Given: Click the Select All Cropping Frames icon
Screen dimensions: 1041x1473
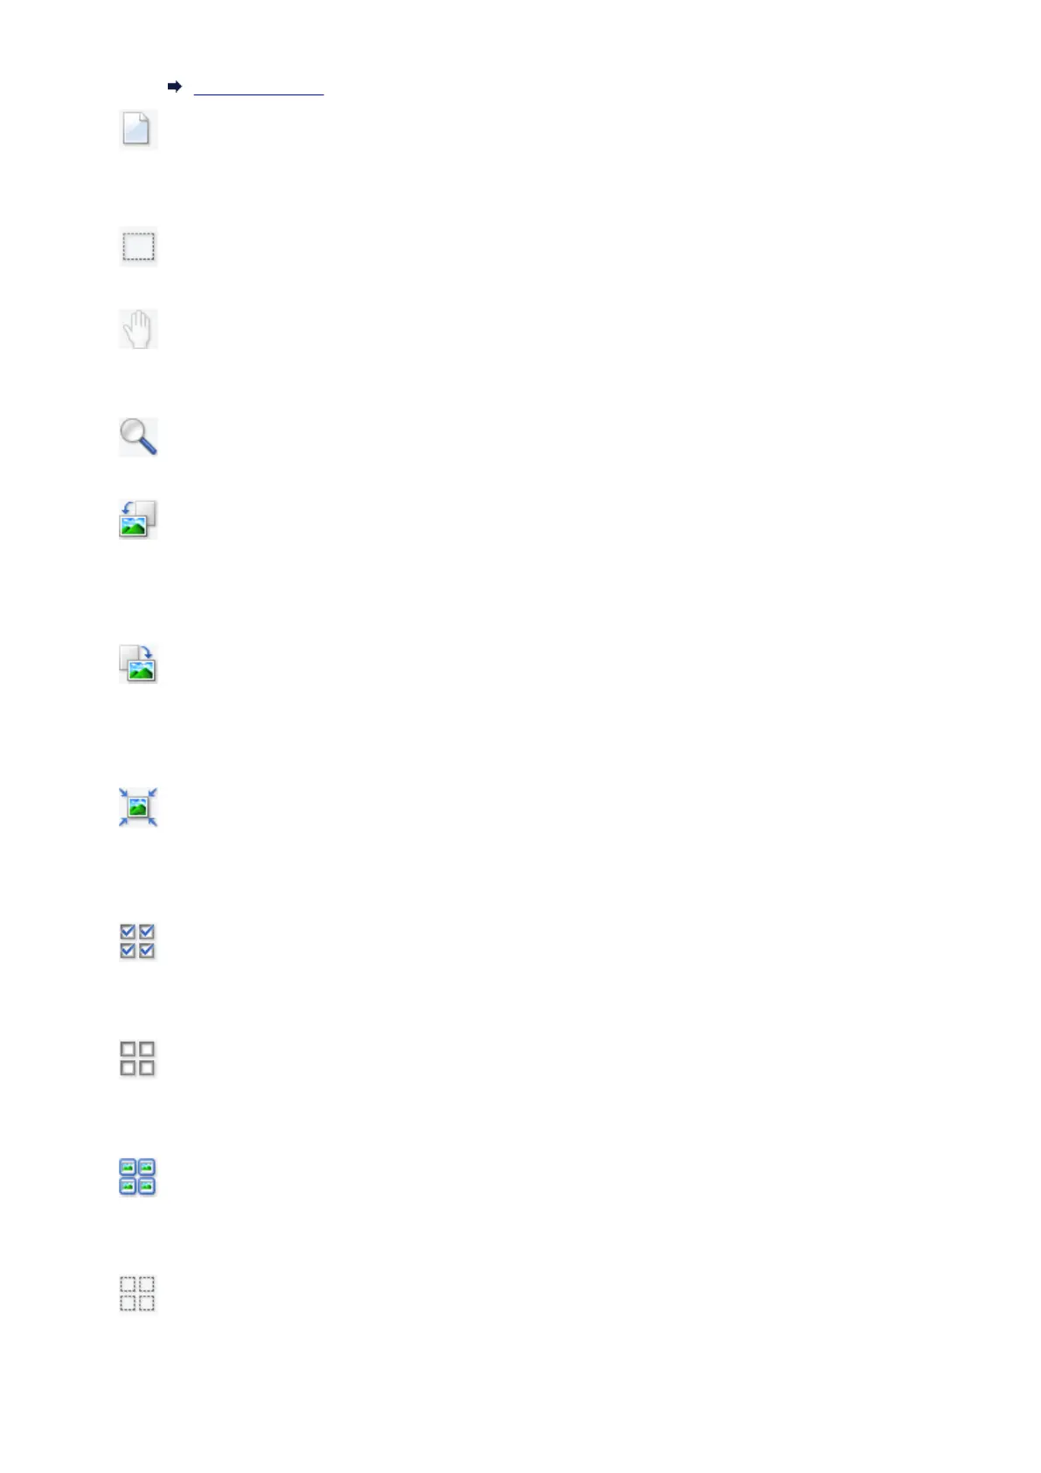Looking at the screenshot, I should click(x=138, y=1294).
